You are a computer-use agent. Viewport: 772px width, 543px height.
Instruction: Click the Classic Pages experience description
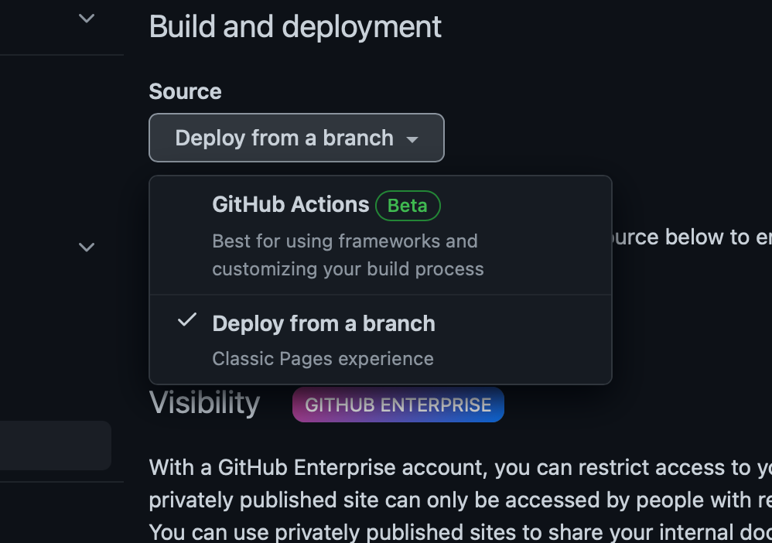(x=323, y=359)
